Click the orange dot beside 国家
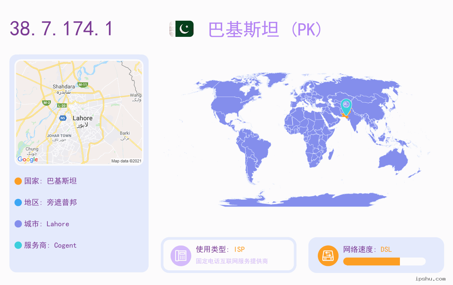 click(x=18, y=181)
